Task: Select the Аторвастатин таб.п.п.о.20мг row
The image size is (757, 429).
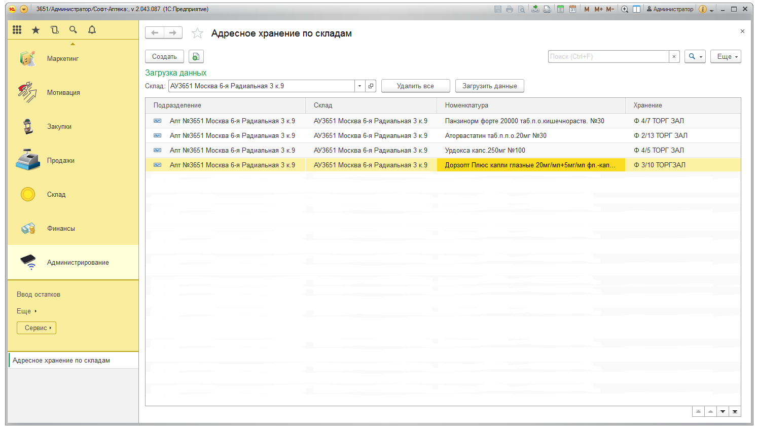Action: click(495, 136)
